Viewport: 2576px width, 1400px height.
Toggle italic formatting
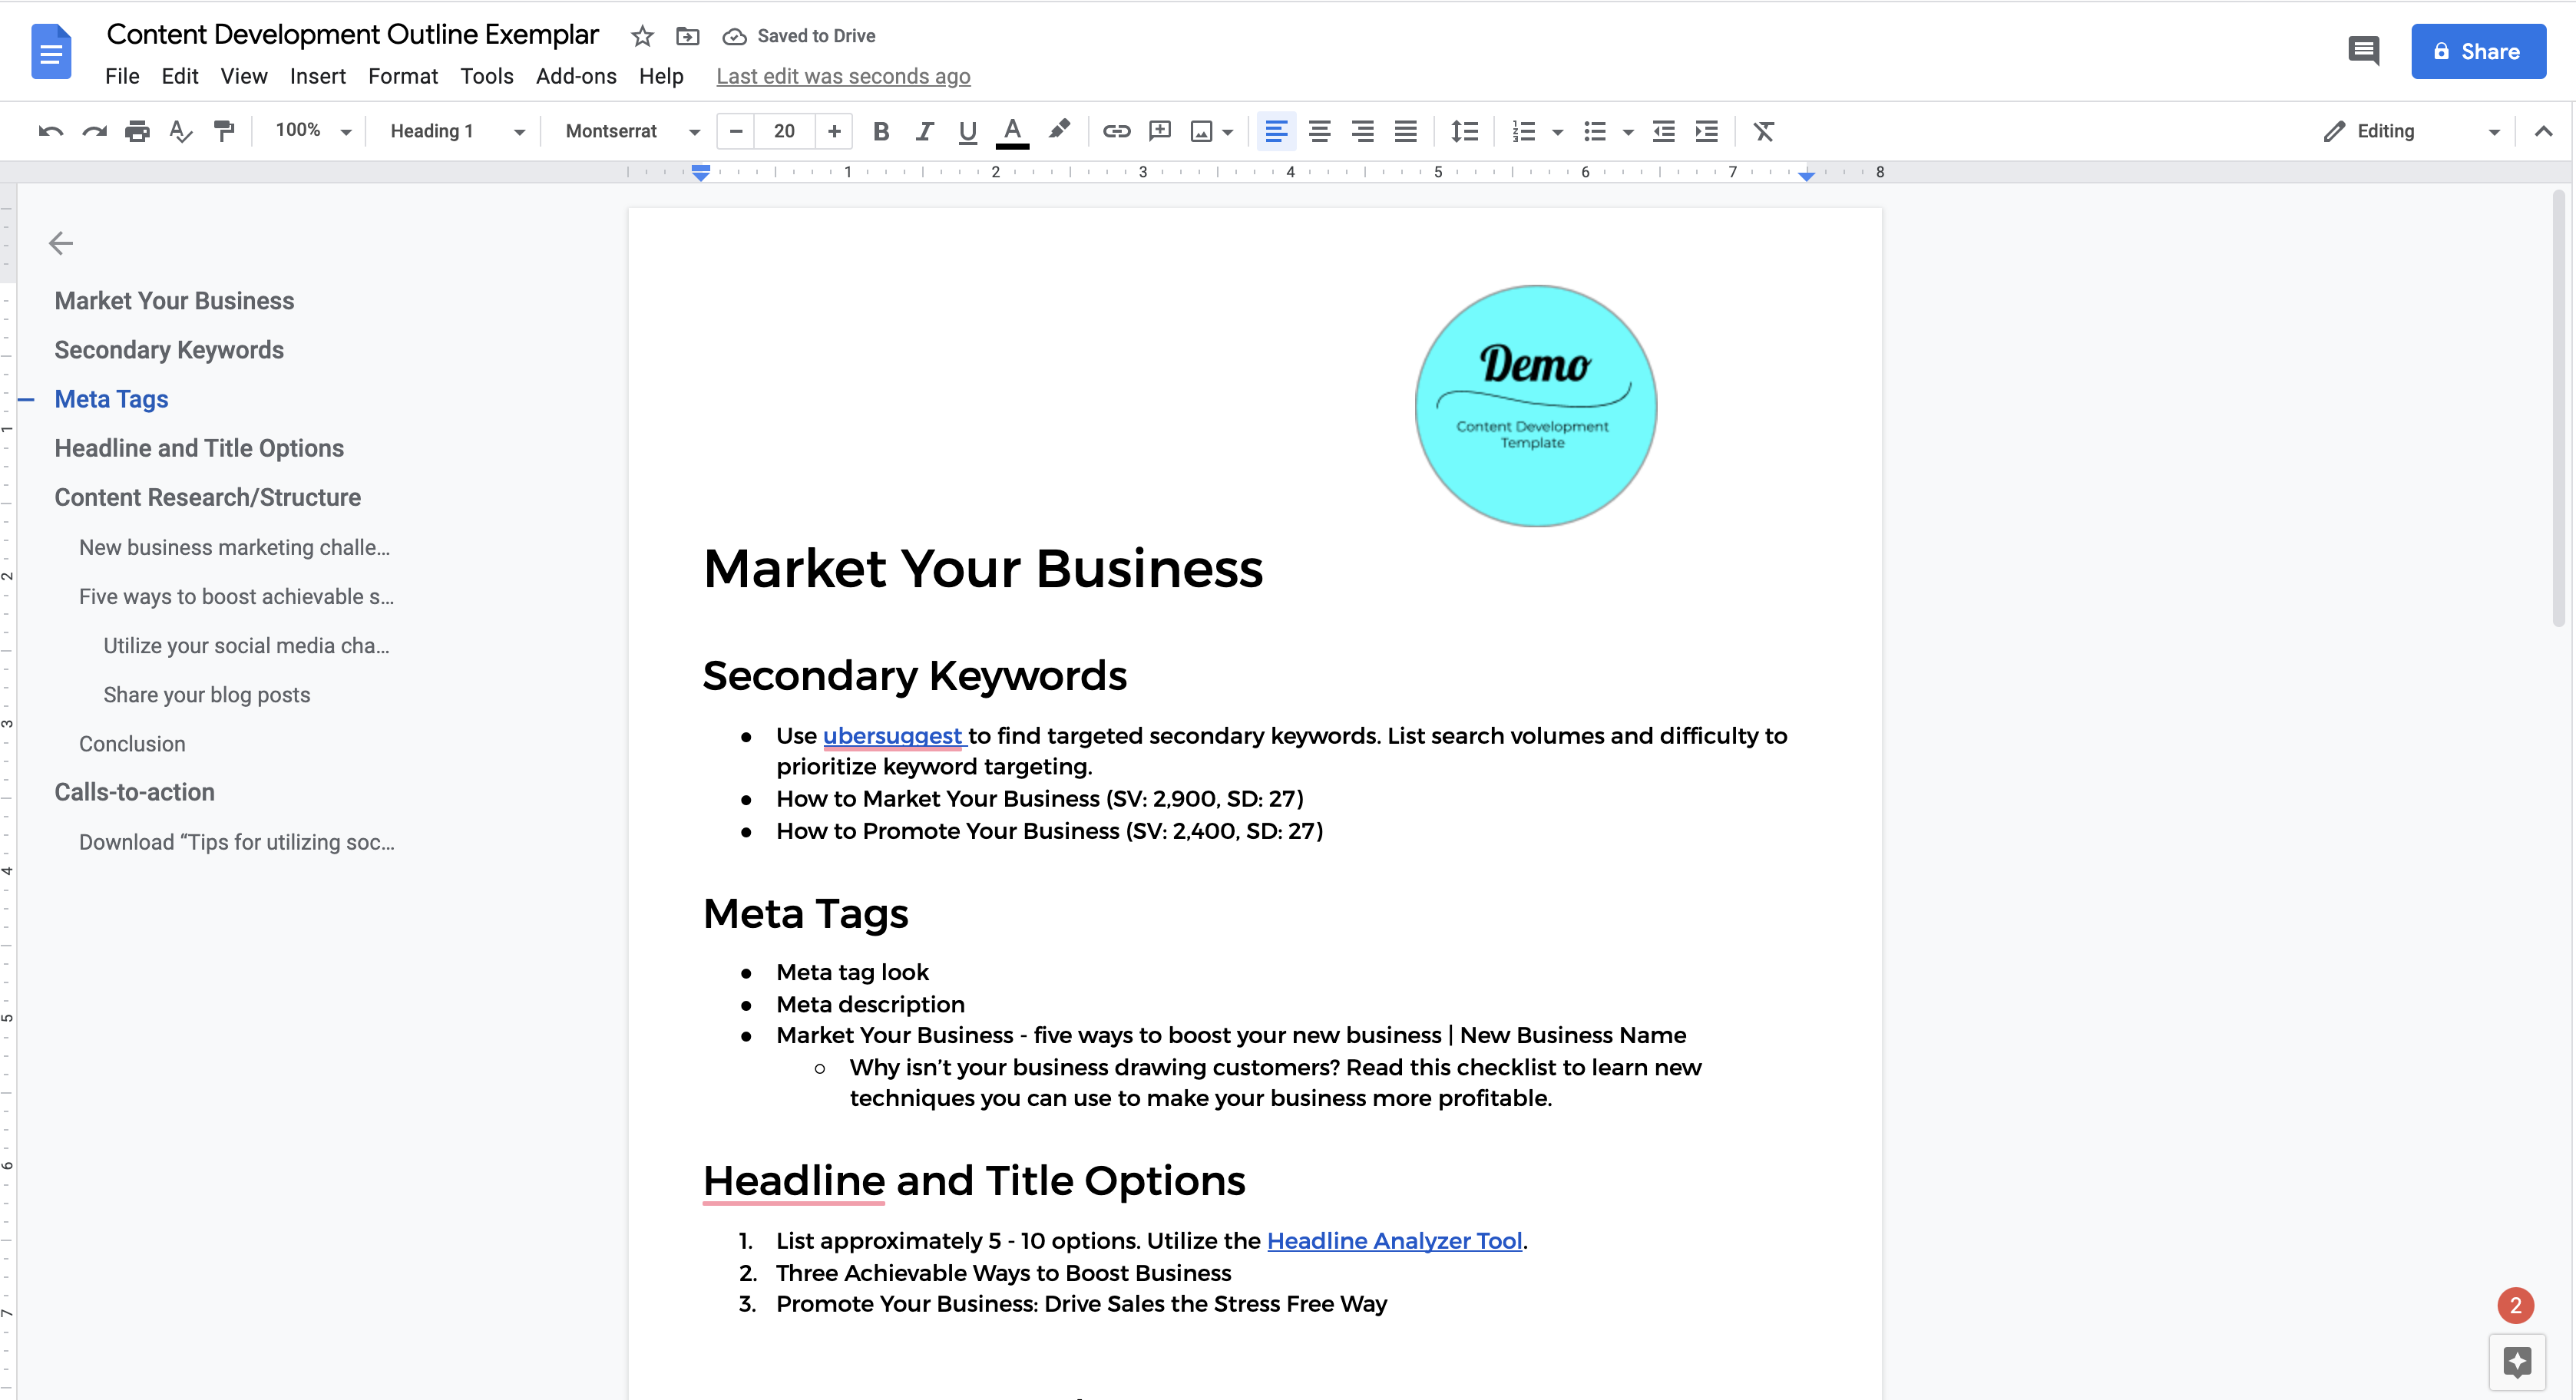(x=924, y=131)
